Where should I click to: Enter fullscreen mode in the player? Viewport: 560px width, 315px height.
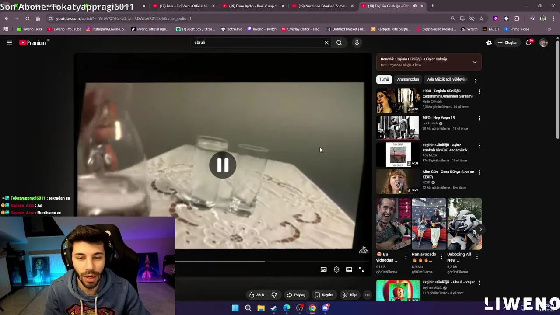click(x=361, y=269)
